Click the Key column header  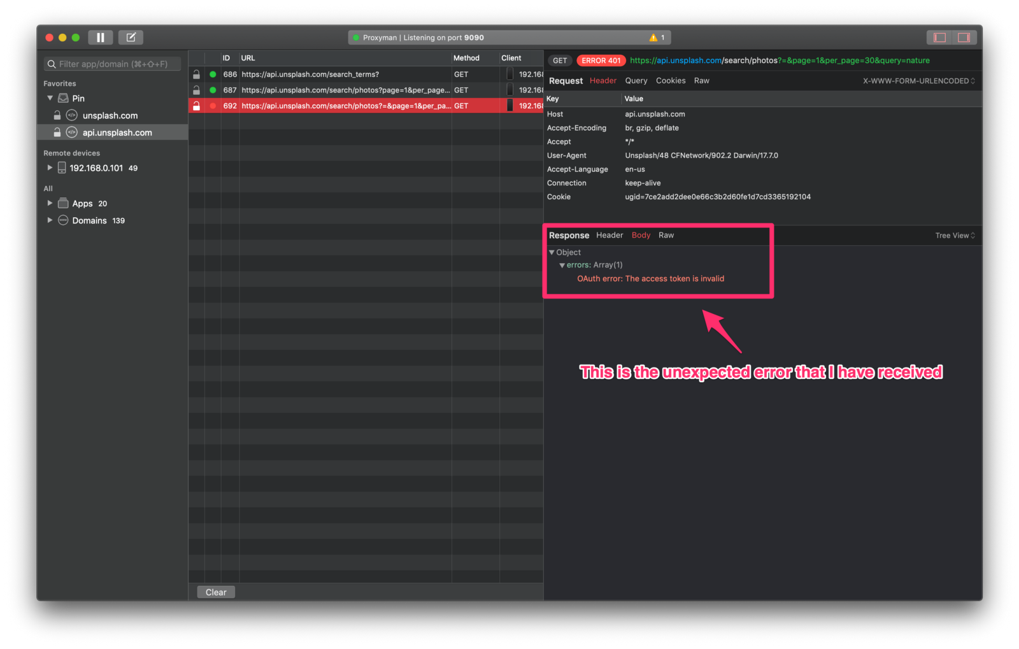pos(583,99)
